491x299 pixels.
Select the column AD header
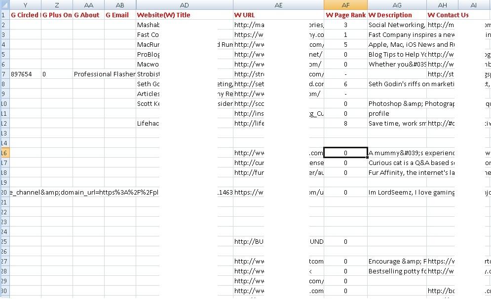[184, 5]
